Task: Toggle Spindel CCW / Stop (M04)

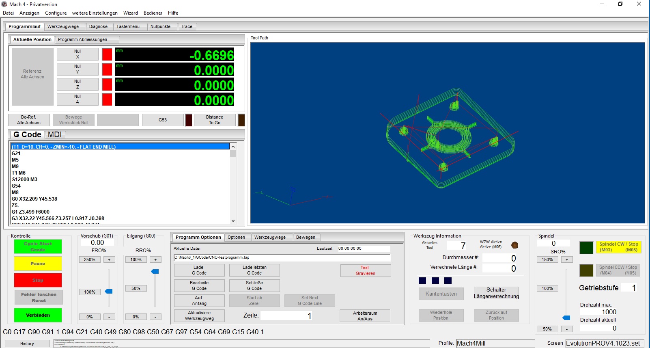Action: tap(618, 270)
